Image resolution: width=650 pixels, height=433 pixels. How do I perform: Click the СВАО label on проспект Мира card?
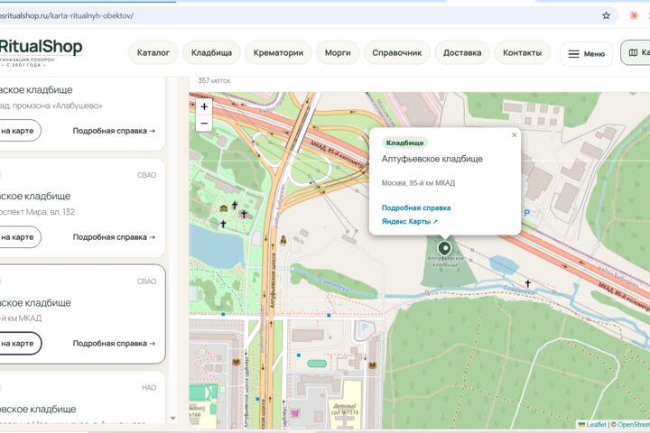tap(147, 175)
